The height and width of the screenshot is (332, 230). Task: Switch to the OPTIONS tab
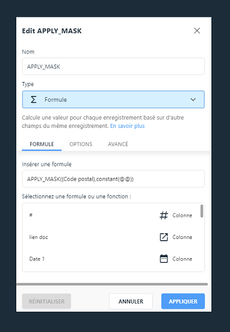81,144
